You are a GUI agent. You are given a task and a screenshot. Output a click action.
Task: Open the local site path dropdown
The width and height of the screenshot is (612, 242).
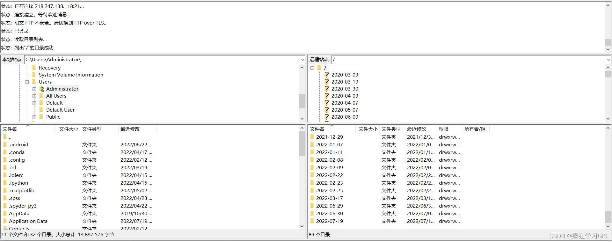[302, 60]
